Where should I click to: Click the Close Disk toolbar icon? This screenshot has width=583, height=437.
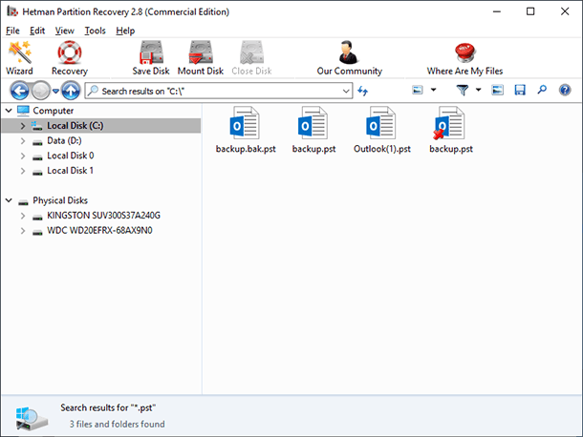point(251,52)
